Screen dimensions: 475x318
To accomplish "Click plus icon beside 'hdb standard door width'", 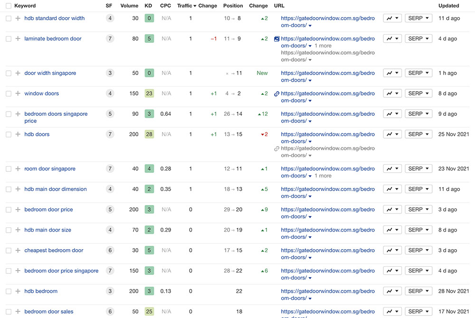I will point(18,19).
